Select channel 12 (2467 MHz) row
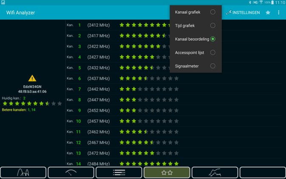Image resolution: width=286 pixels, height=179 pixels. [174, 143]
